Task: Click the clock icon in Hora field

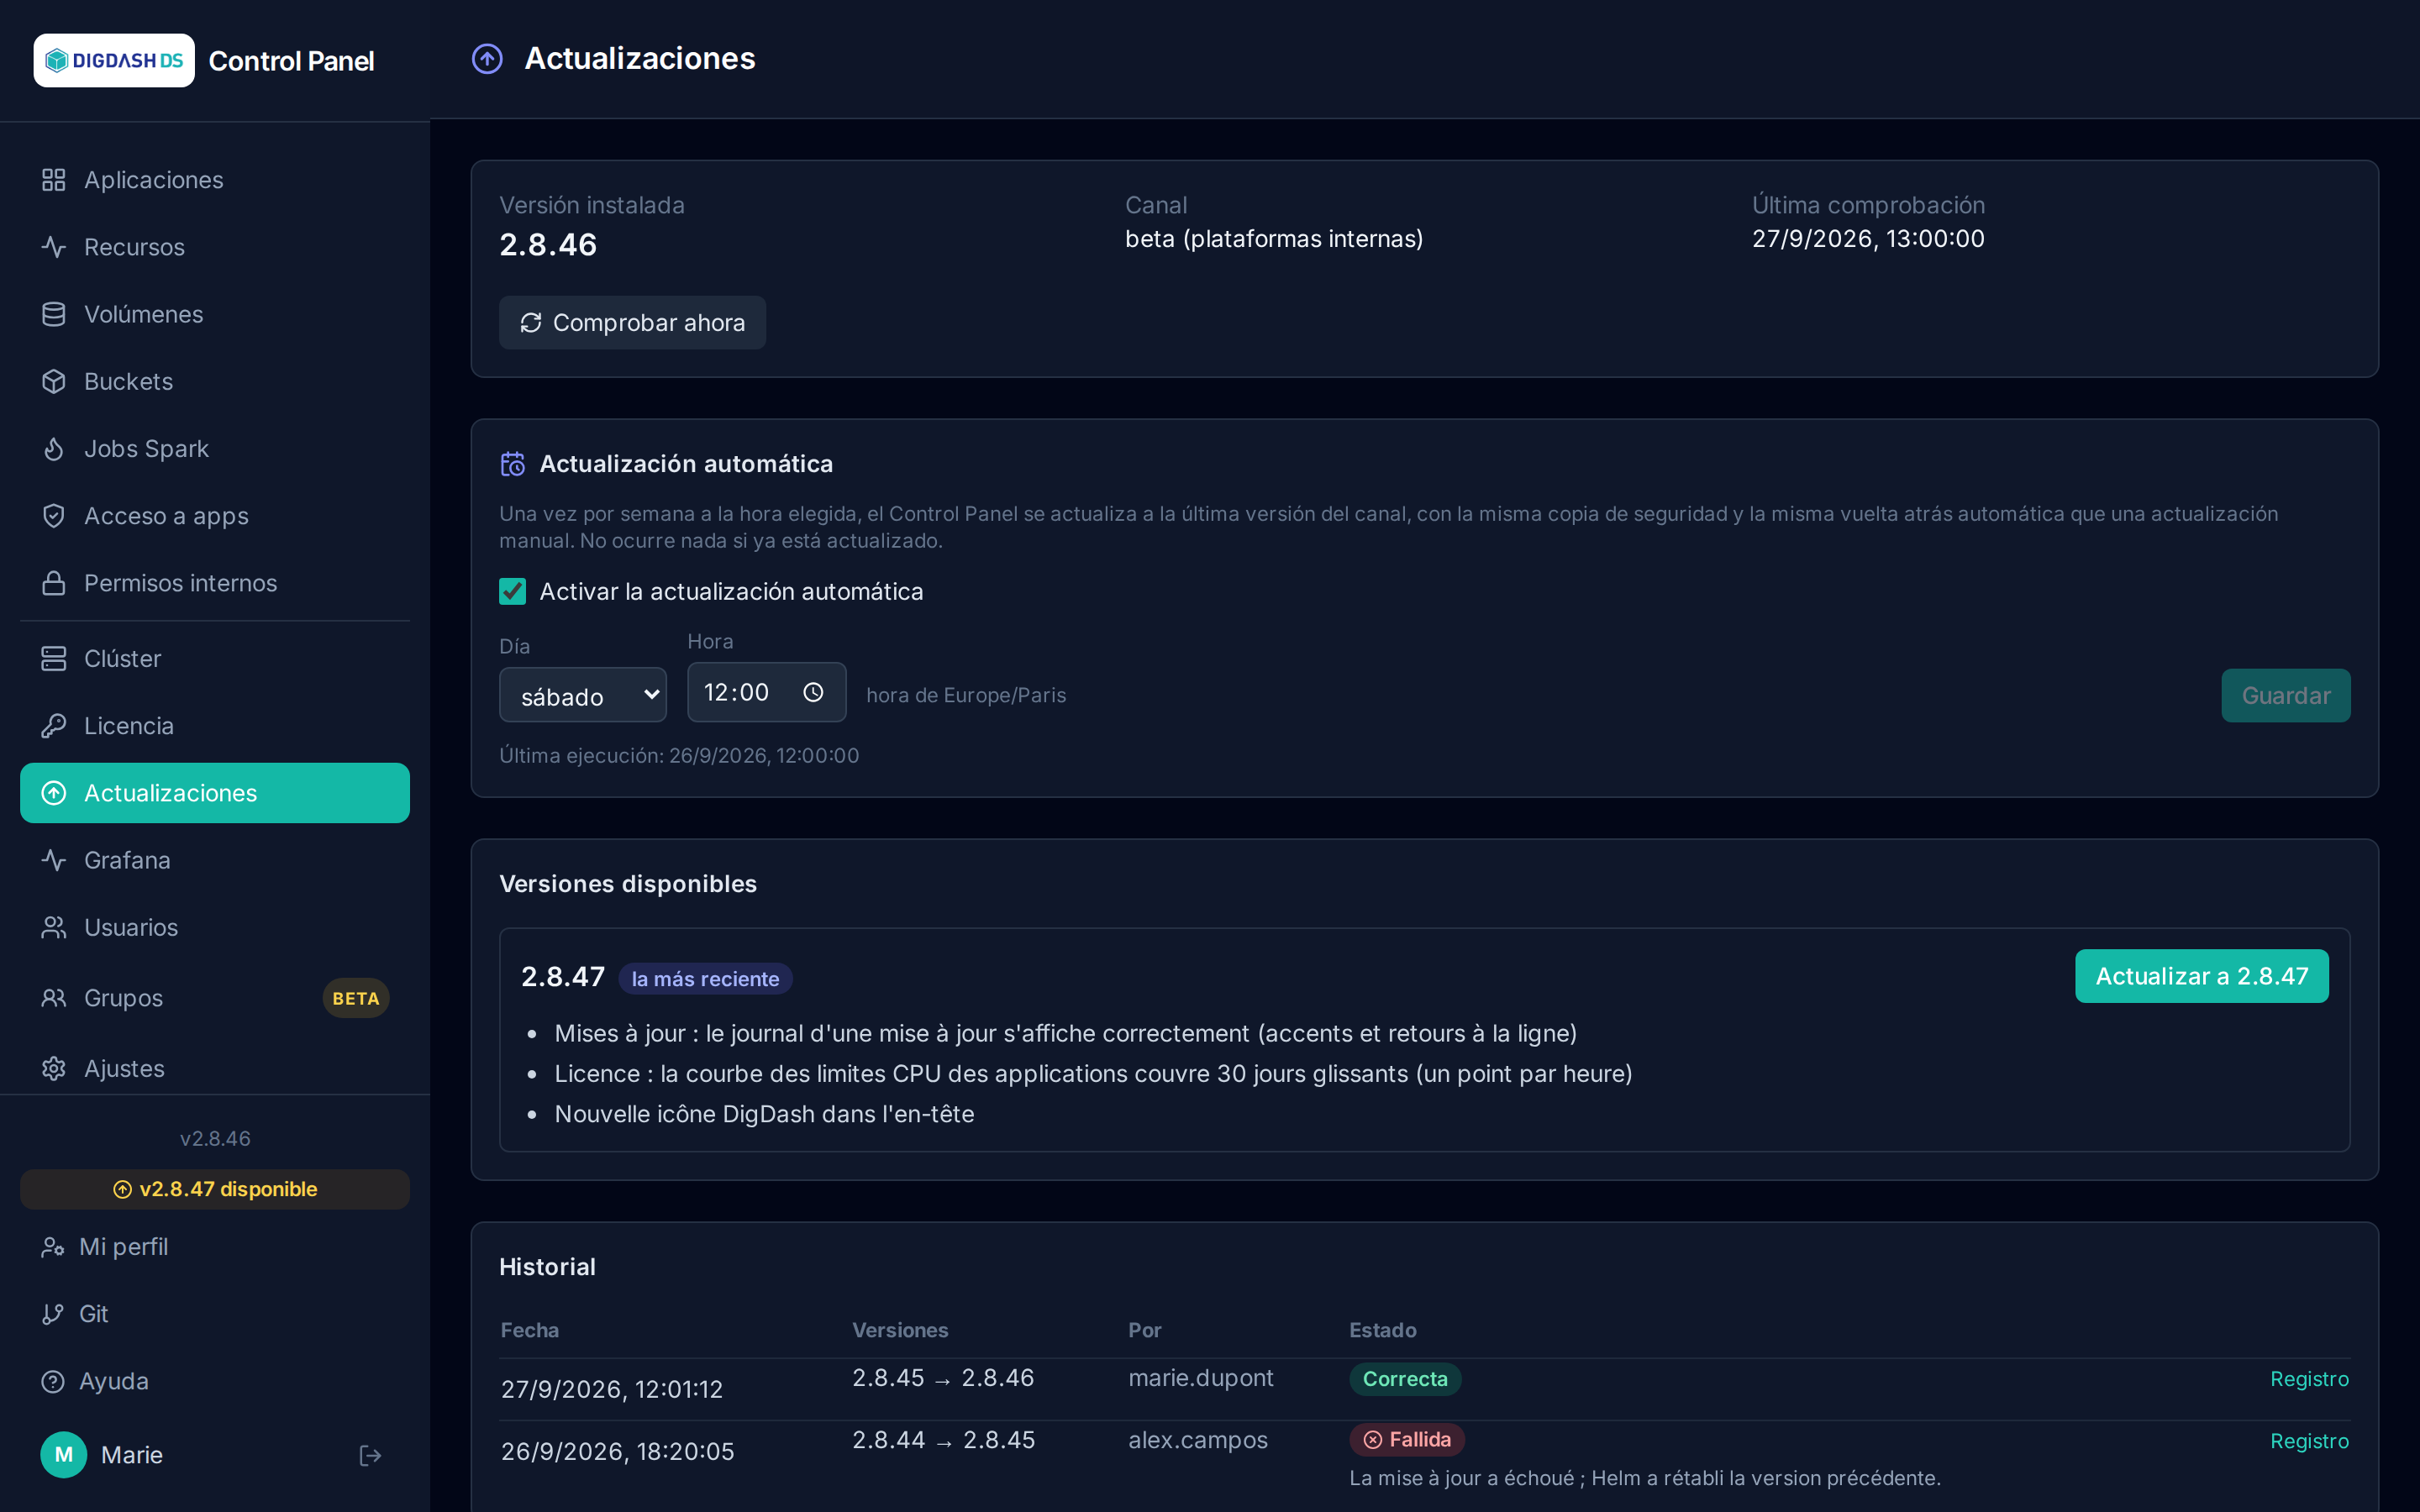Action: tap(813, 692)
